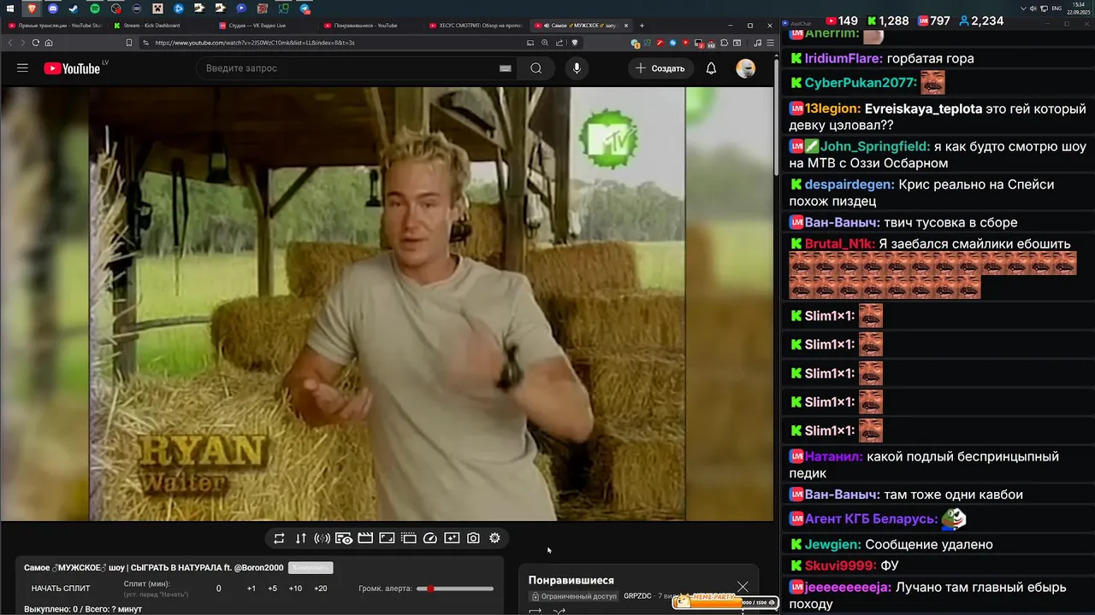
Task: Open Windows Start menu
Action: pyautogui.click(x=10, y=9)
